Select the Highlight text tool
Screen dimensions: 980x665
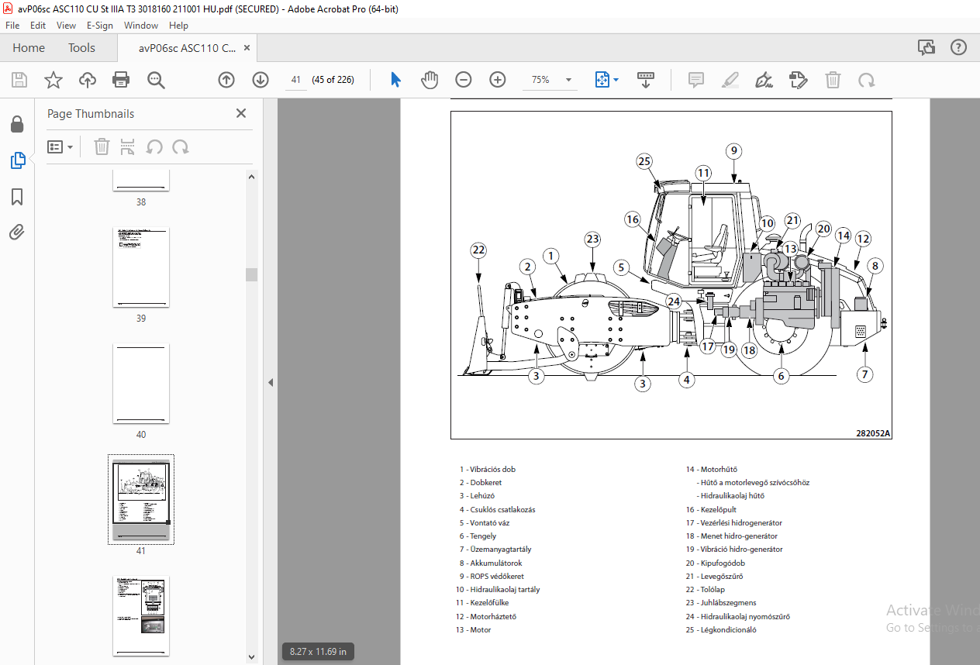730,80
